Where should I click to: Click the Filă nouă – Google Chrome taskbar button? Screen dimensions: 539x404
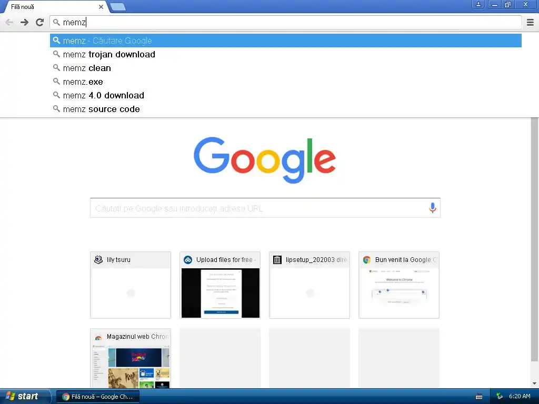98,397
